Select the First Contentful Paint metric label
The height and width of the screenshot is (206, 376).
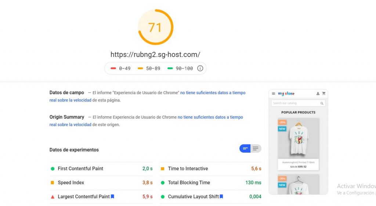coord(80,168)
